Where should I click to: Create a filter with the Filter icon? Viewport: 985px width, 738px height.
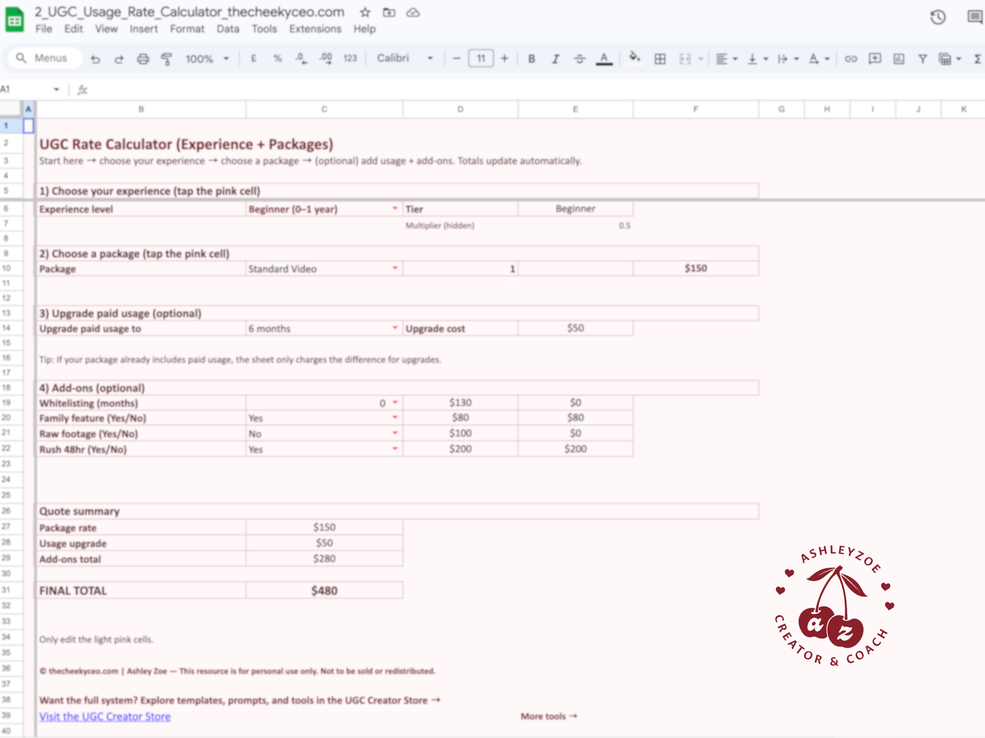point(922,59)
